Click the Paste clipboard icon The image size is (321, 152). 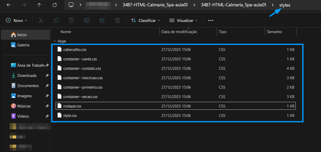coord(72,20)
